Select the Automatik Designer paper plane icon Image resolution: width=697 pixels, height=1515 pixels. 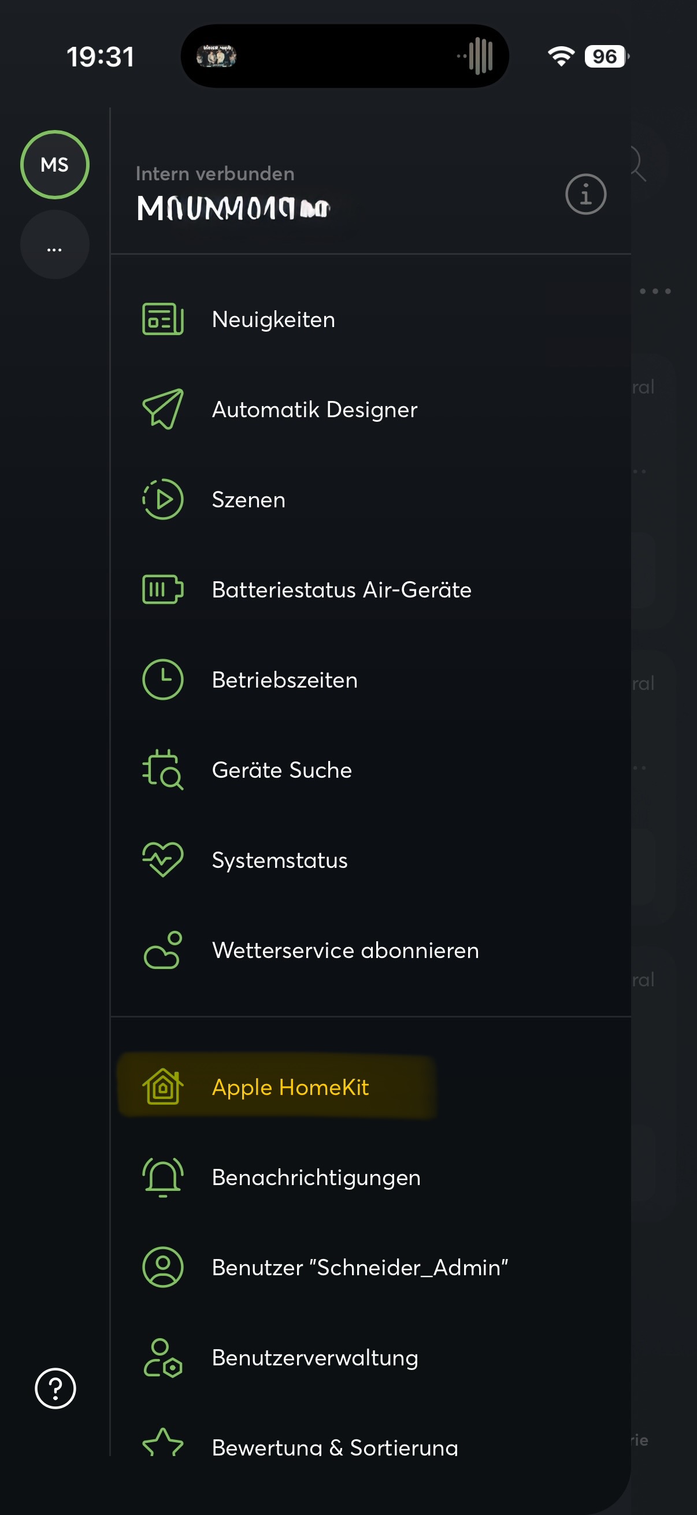(162, 409)
